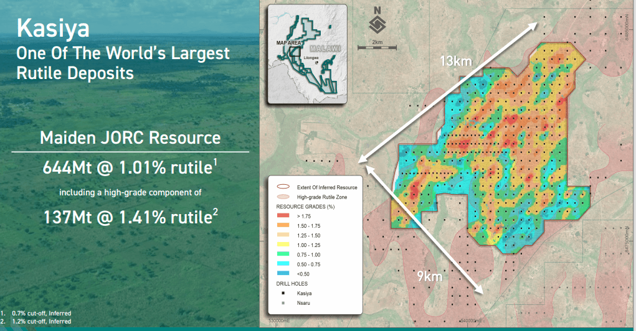
Task: Click the '9km' distance label
Action: [x=430, y=277]
